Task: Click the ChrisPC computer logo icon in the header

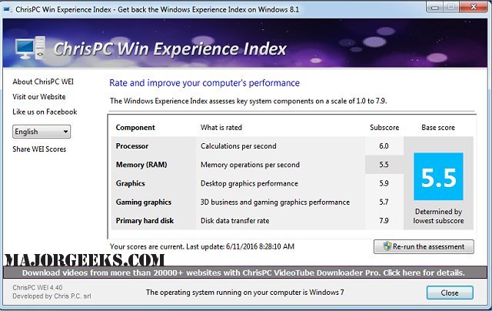Action: pos(31,48)
